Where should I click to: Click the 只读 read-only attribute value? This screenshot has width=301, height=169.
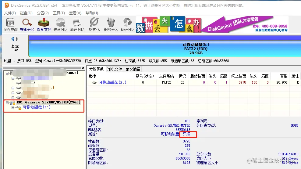[x=186, y=134]
